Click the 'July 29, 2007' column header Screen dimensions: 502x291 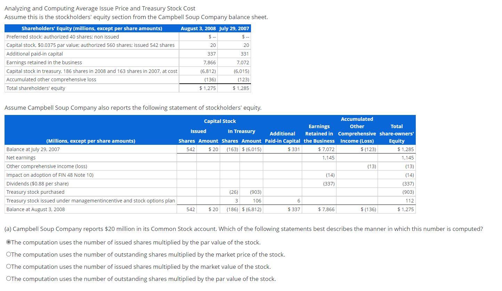pyautogui.click(x=234, y=28)
